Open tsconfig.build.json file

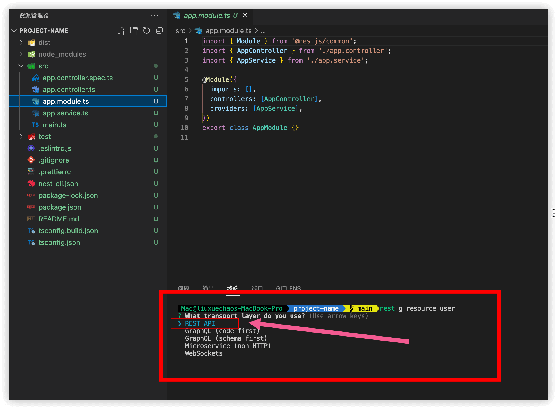point(88,231)
